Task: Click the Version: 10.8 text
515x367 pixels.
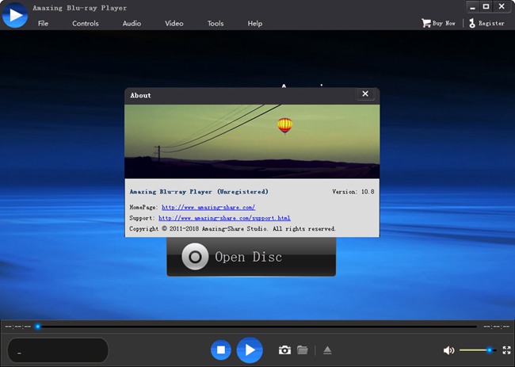Action: (x=353, y=192)
